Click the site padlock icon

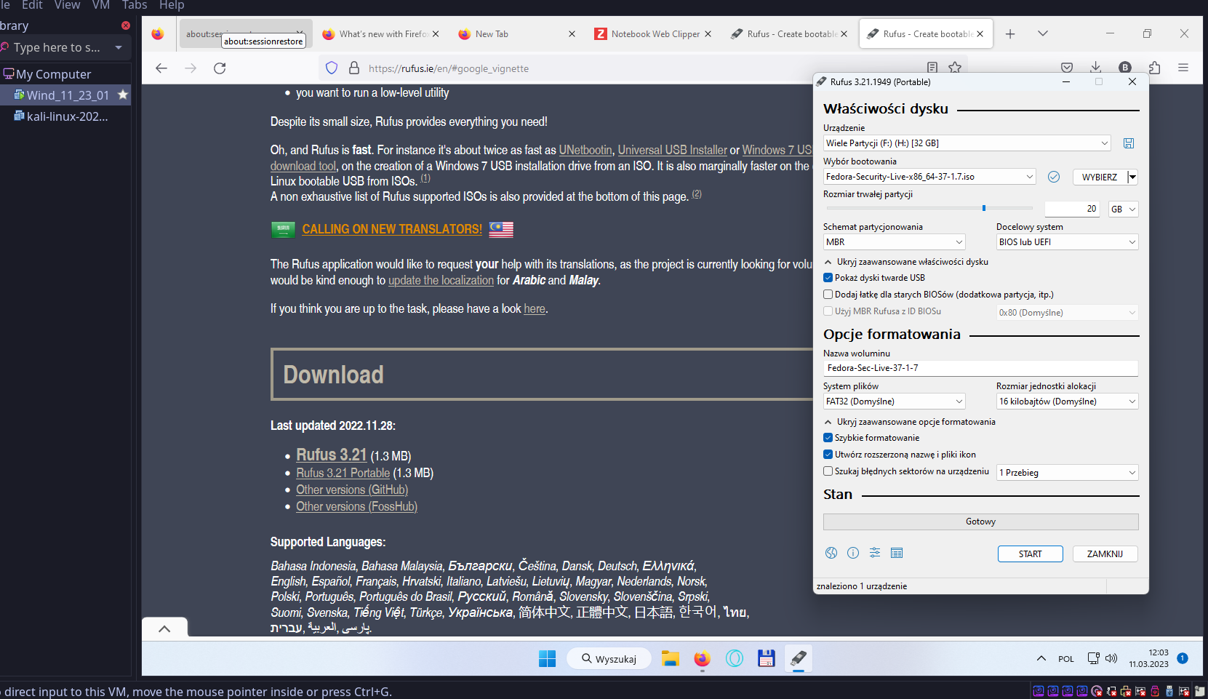point(354,68)
